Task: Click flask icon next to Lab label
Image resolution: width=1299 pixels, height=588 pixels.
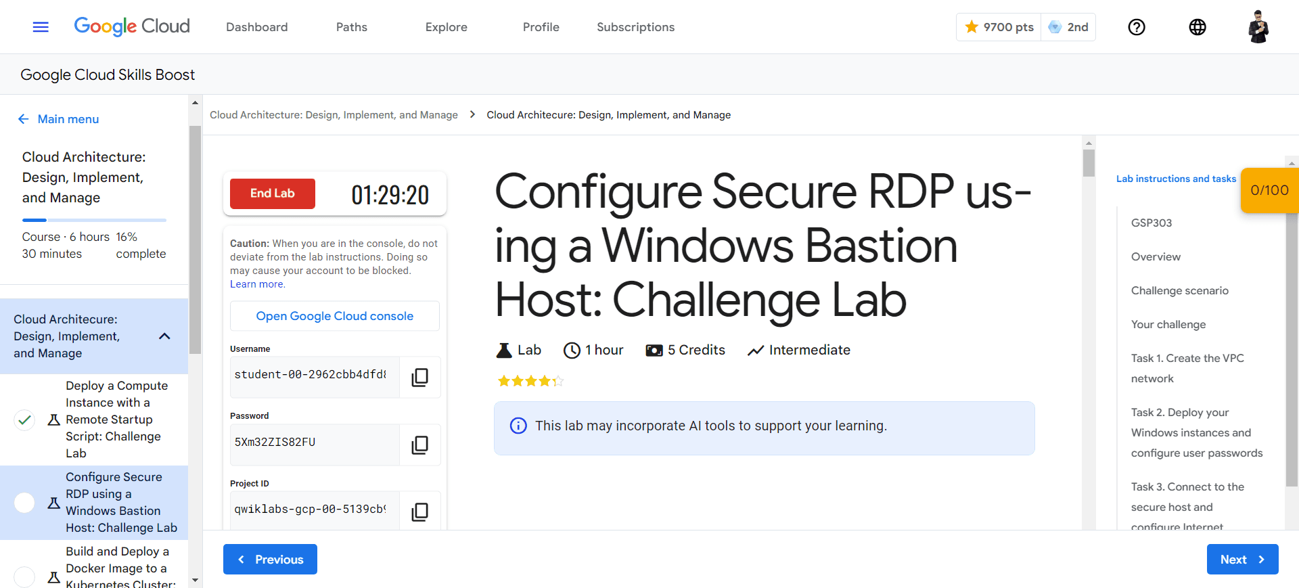Action: coord(504,350)
